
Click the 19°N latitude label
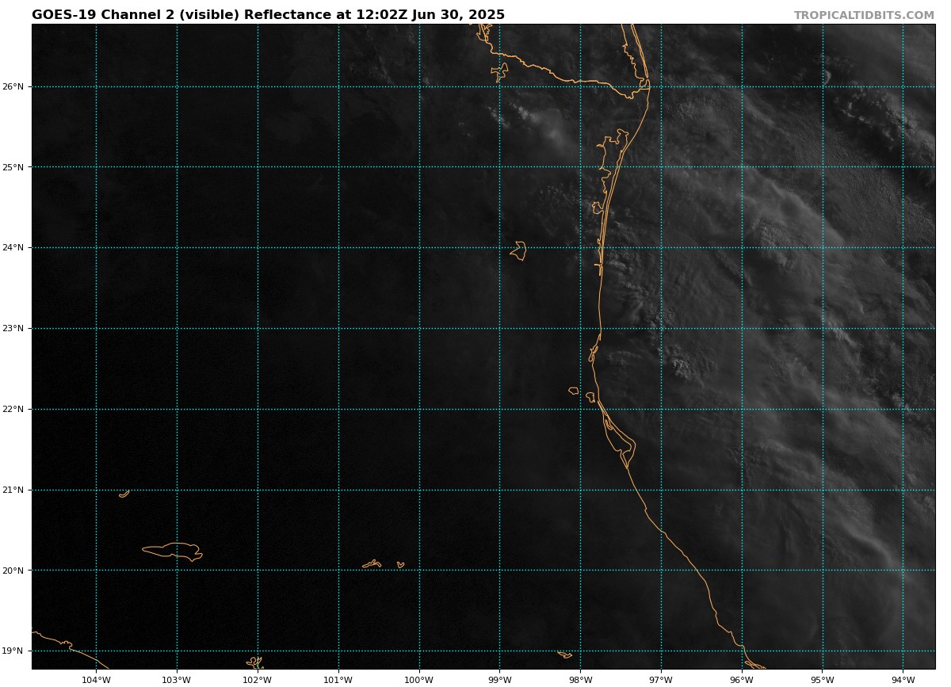click(x=14, y=651)
